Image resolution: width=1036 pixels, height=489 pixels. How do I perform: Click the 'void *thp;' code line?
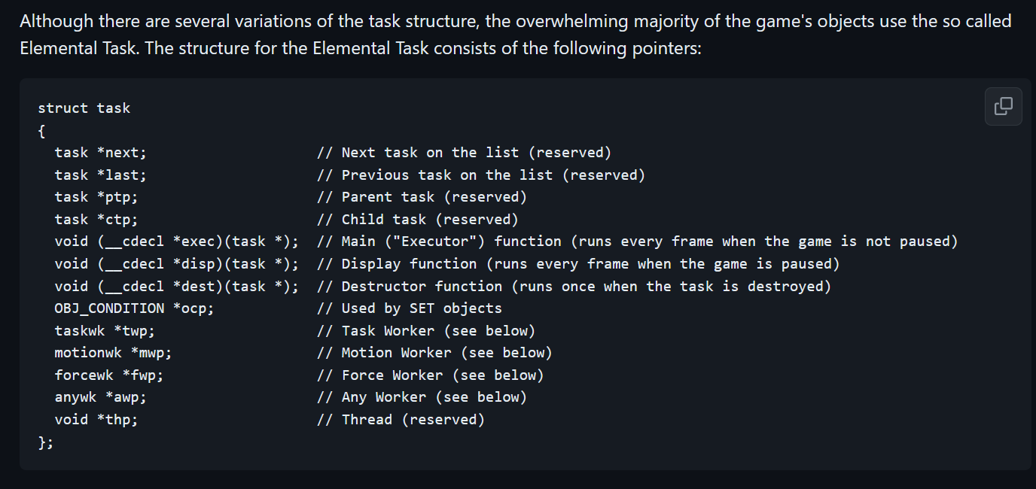pyautogui.click(x=96, y=420)
